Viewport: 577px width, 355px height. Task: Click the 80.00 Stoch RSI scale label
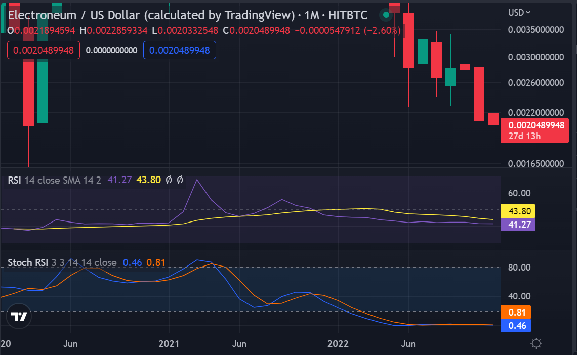coord(520,268)
